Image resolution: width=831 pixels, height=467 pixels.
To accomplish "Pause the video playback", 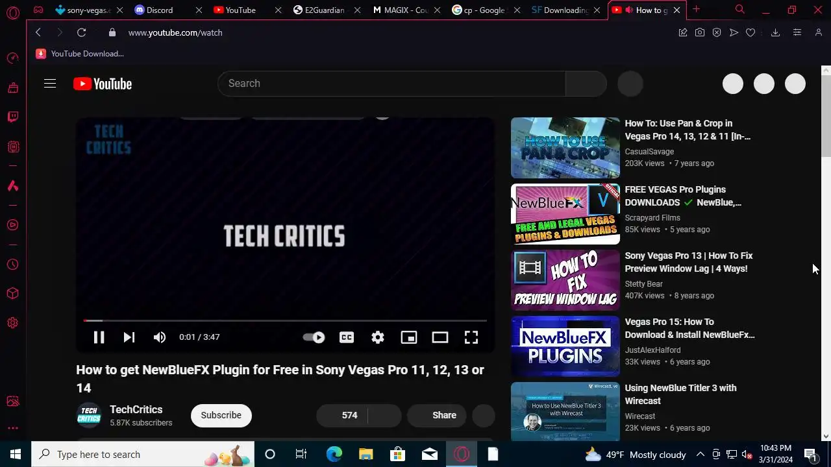I will (99, 337).
